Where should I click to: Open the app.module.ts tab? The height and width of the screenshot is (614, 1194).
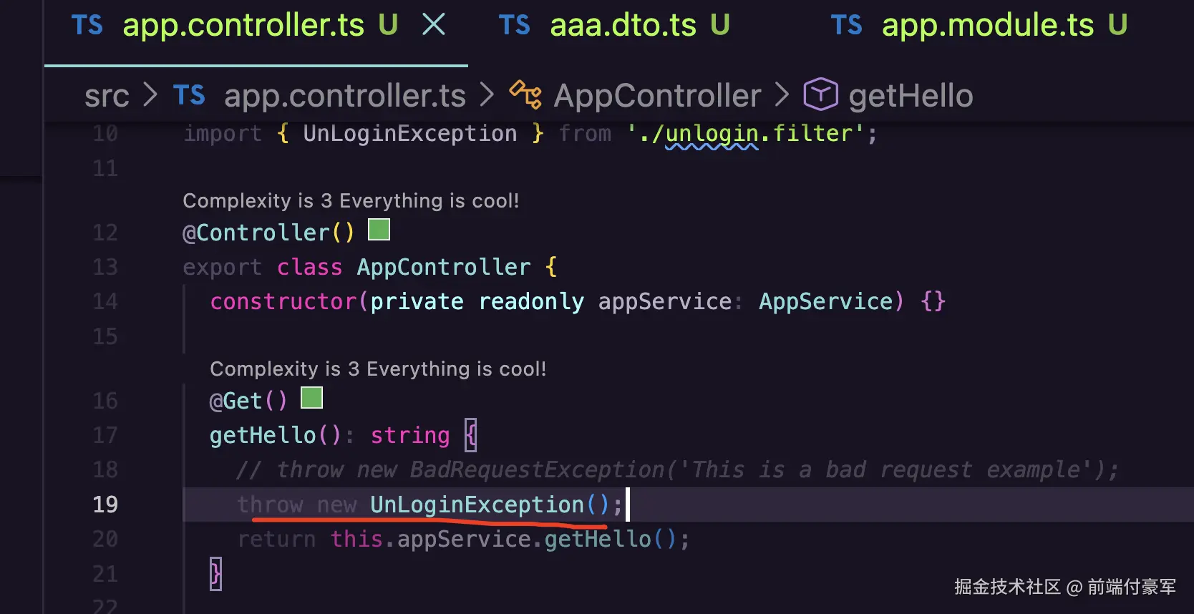click(987, 26)
